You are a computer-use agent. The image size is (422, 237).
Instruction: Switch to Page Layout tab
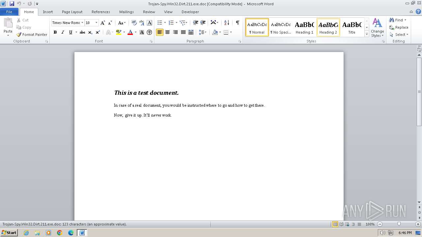pos(72,12)
